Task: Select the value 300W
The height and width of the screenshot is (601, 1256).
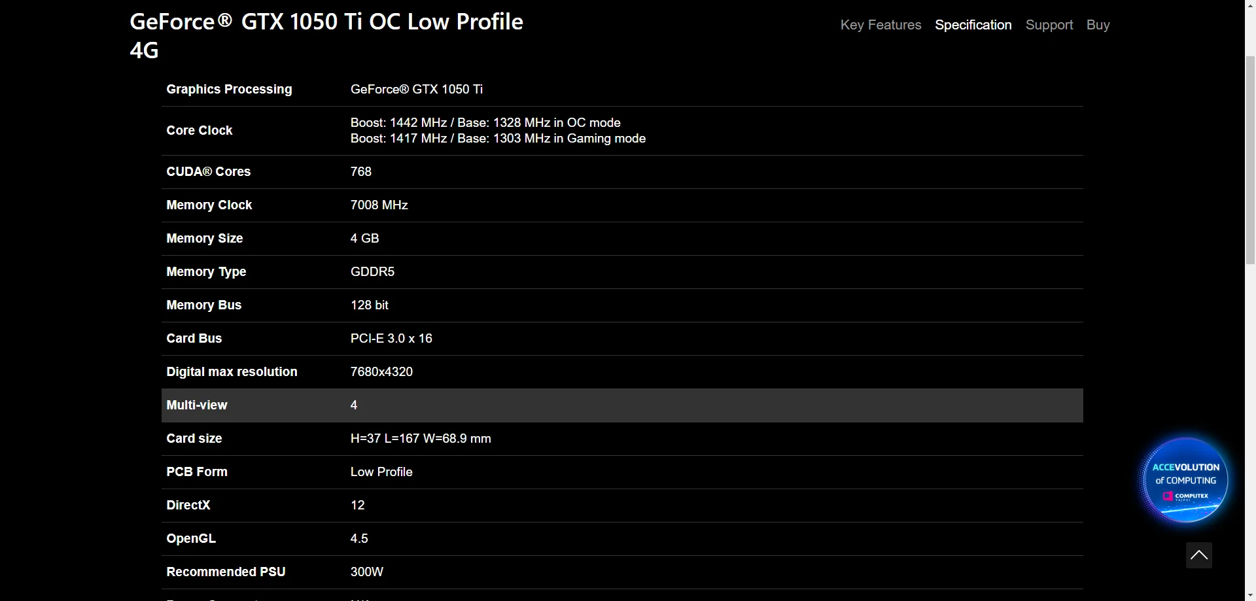Action: 367,572
